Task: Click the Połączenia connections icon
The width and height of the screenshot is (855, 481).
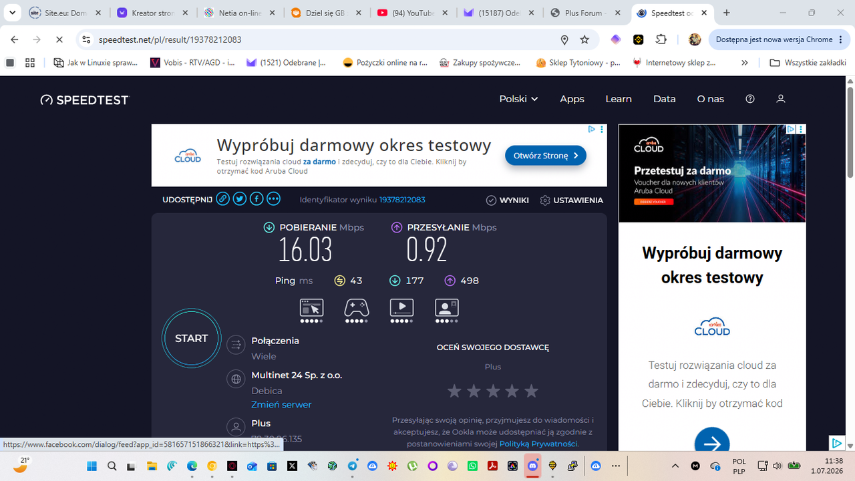Action: [x=236, y=345]
